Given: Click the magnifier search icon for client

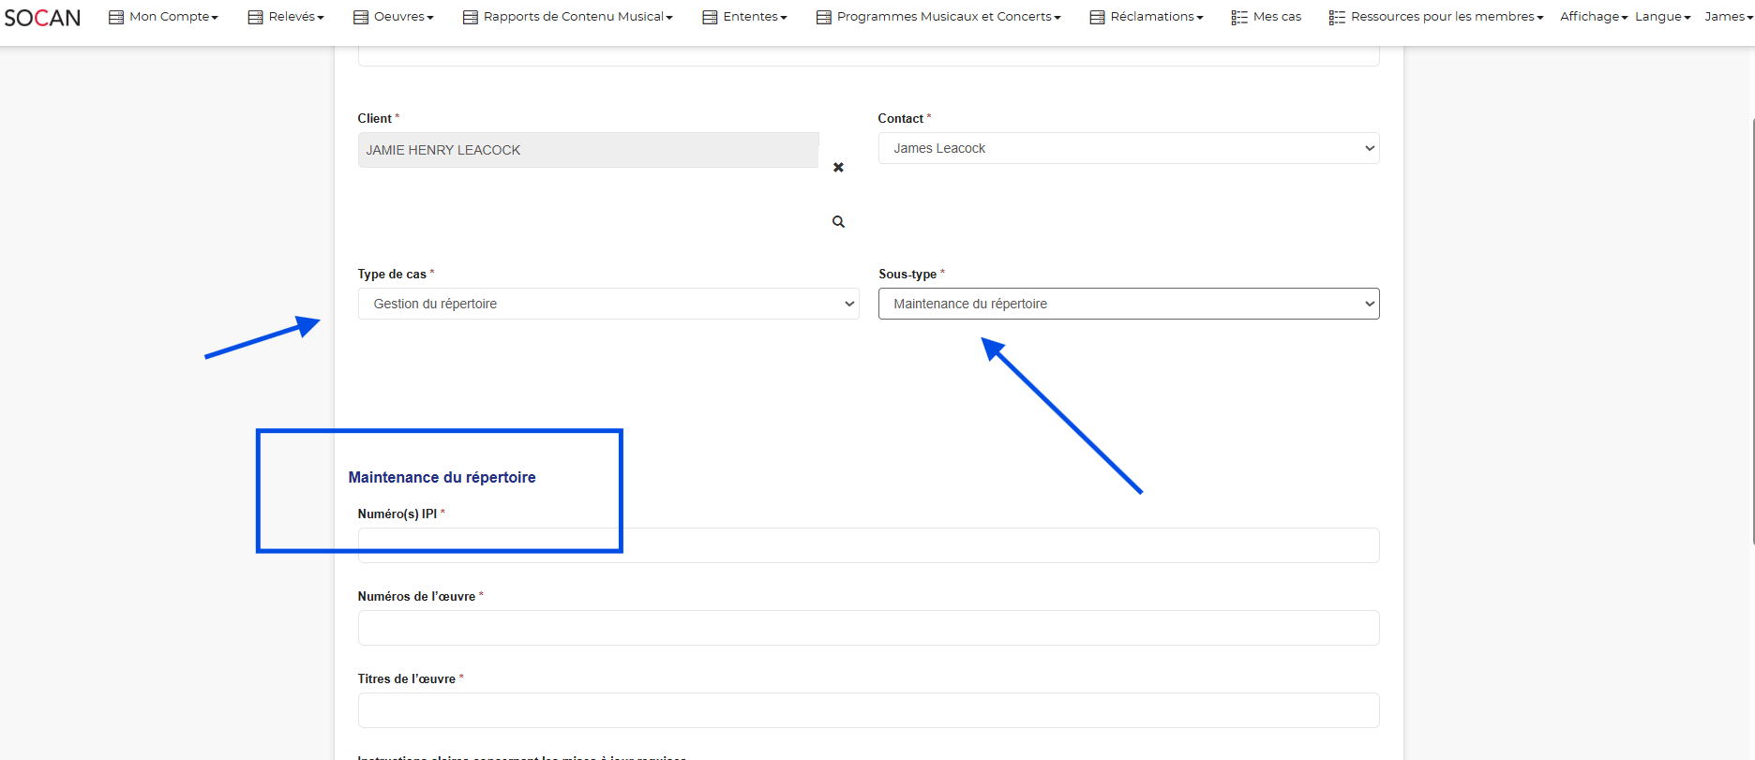Looking at the screenshot, I should tap(838, 222).
